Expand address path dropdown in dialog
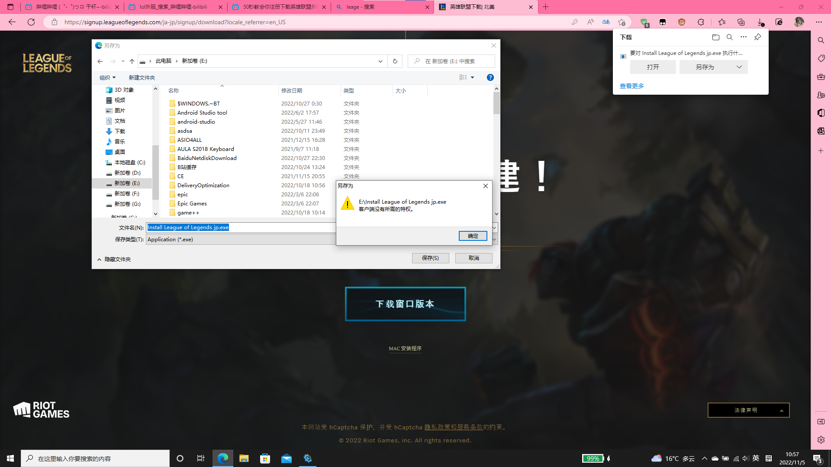The height and width of the screenshot is (467, 831). [380, 61]
